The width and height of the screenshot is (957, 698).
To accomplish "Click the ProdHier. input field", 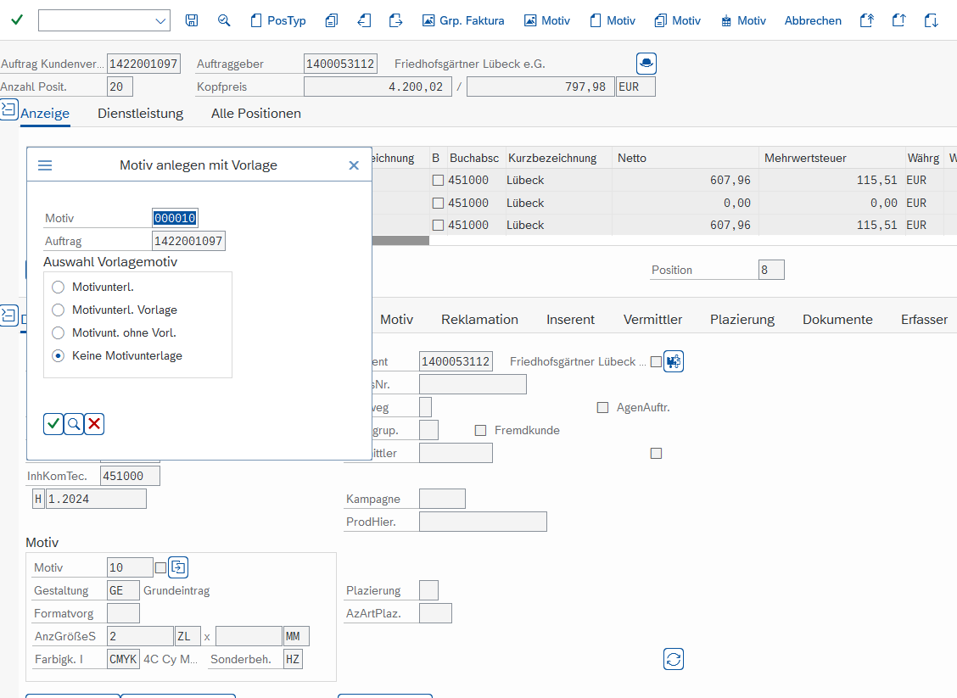I will coord(483,522).
